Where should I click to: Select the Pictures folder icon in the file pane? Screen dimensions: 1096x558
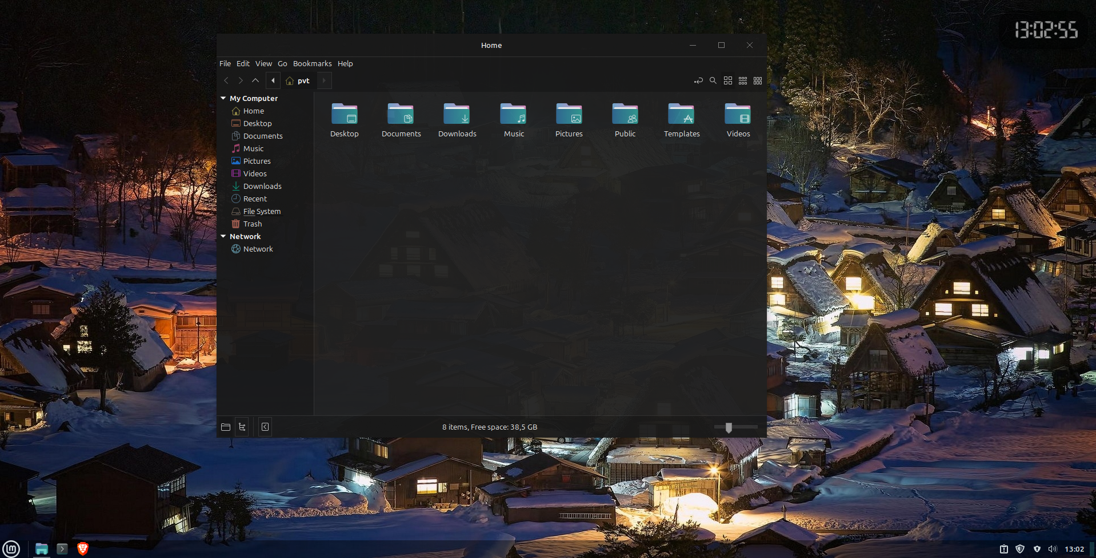[569, 114]
